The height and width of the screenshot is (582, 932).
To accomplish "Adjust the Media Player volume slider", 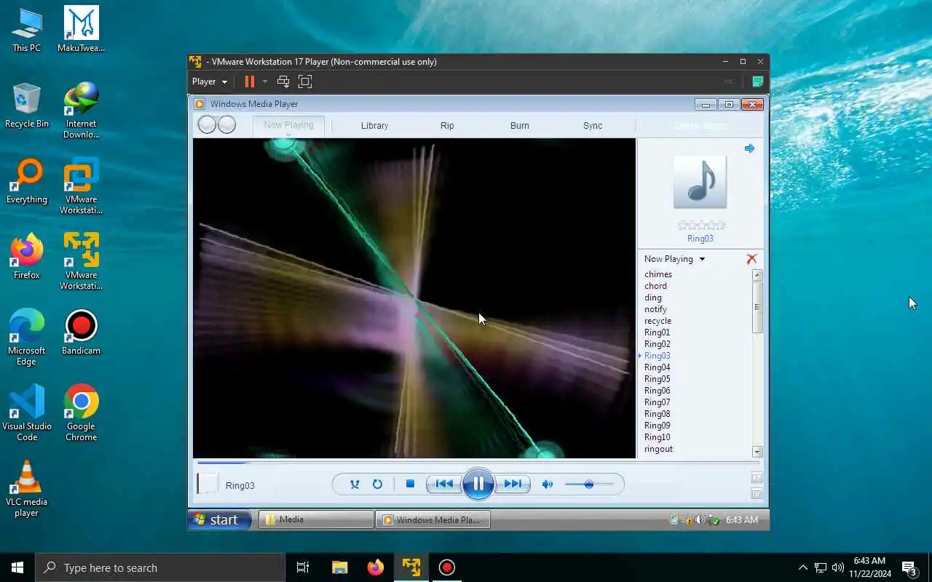I will coord(589,484).
